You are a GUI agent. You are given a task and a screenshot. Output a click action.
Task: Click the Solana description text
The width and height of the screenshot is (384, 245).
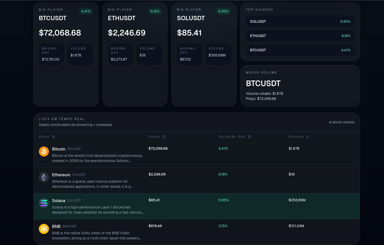(x=98, y=210)
